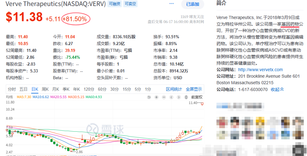Zoom in the K-line chart
This screenshot has height=156, width=307.
156,97
